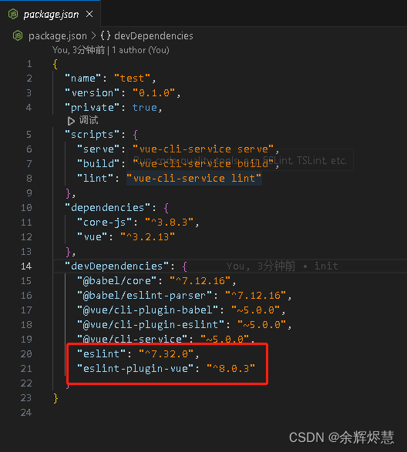Click the Node.js icon on package.json tab
The image size is (407, 452).
[13, 14]
